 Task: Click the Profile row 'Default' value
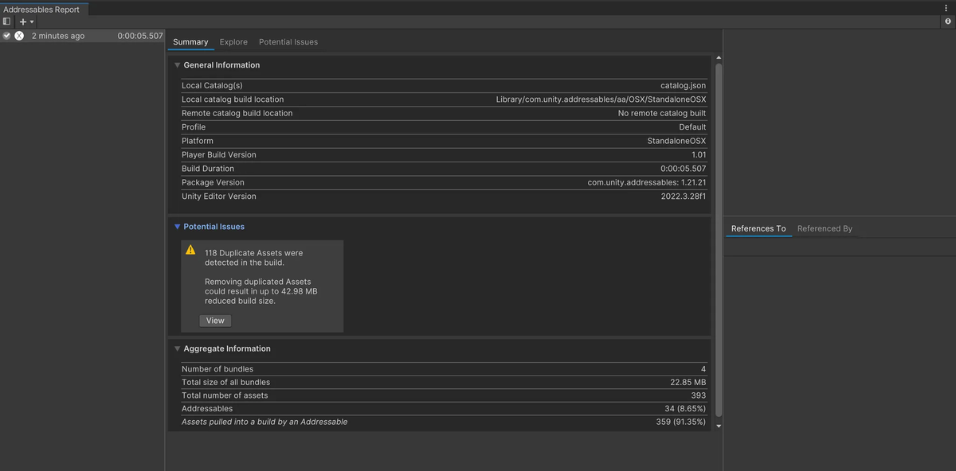(692, 127)
